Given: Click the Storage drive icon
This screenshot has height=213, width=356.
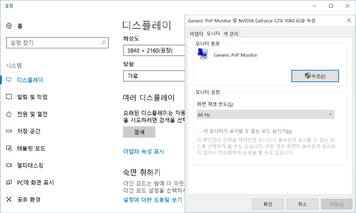Looking at the screenshot, I should click(x=9, y=131).
